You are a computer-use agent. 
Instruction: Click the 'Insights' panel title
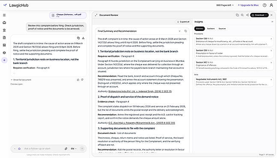pyautogui.click(x=199, y=22)
